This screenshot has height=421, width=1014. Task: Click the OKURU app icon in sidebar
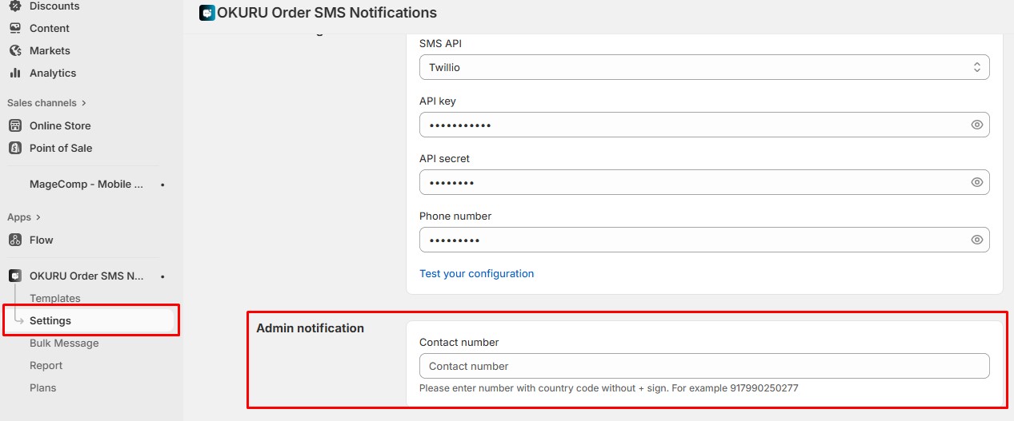(15, 276)
